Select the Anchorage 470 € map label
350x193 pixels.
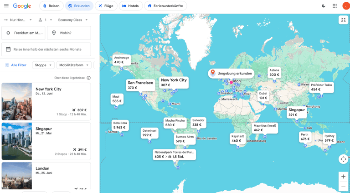coord(122,60)
